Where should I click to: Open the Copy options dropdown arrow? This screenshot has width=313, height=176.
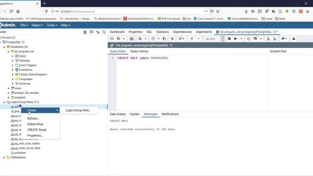point(158,39)
